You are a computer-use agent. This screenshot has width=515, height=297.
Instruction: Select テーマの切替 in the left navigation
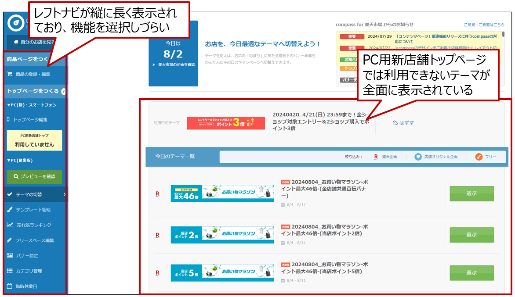[x=35, y=194]
